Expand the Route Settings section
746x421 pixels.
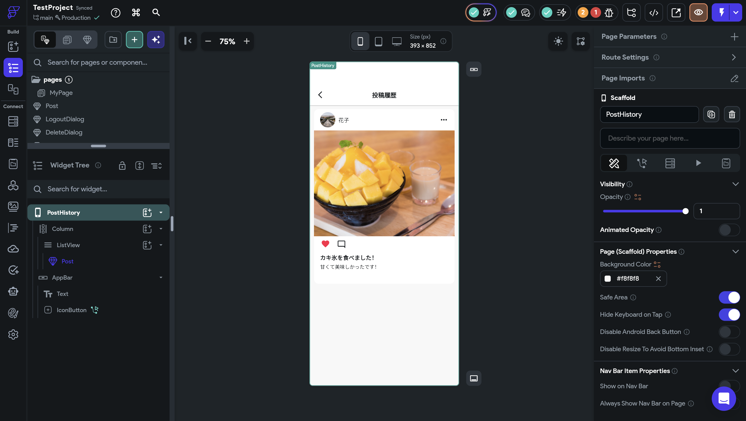coord(734,57)
